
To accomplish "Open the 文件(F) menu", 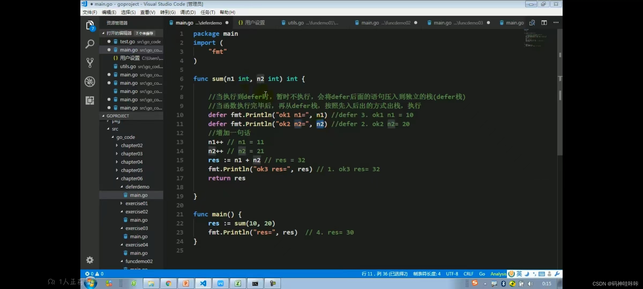I will point(90,12).
